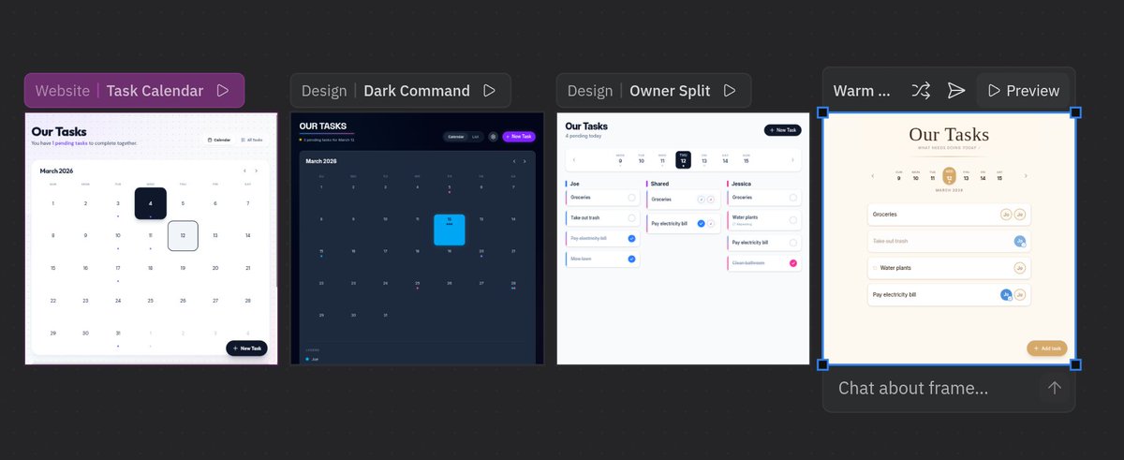Screen dimensions: 1124x460
Task: Go to next week in Owner Split frame
Action: (x=792, y=160)
